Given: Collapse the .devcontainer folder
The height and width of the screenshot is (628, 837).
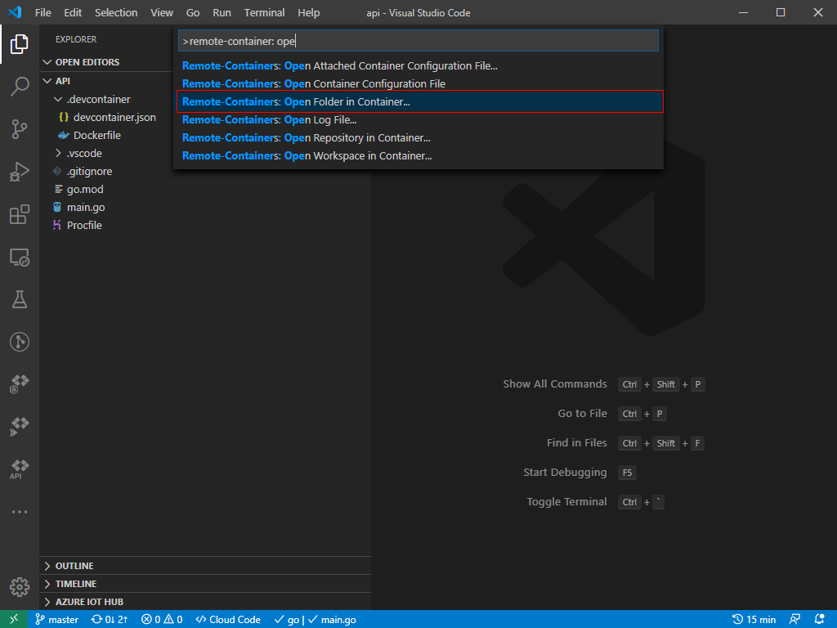Looking at the screenshot, I should click(98, 99).
